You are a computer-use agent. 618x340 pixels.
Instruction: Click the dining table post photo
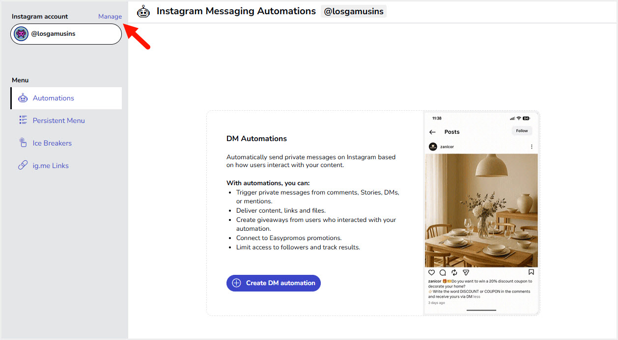click(x=481, y=211)
